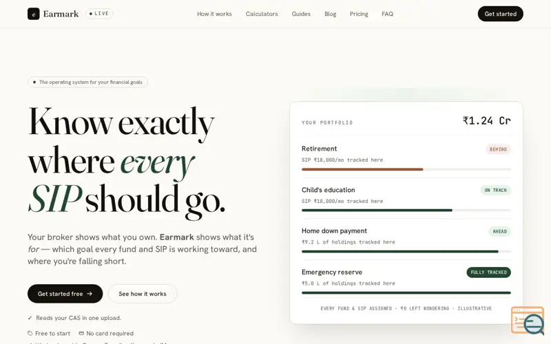Click the Get started free button

coord(65,294)
